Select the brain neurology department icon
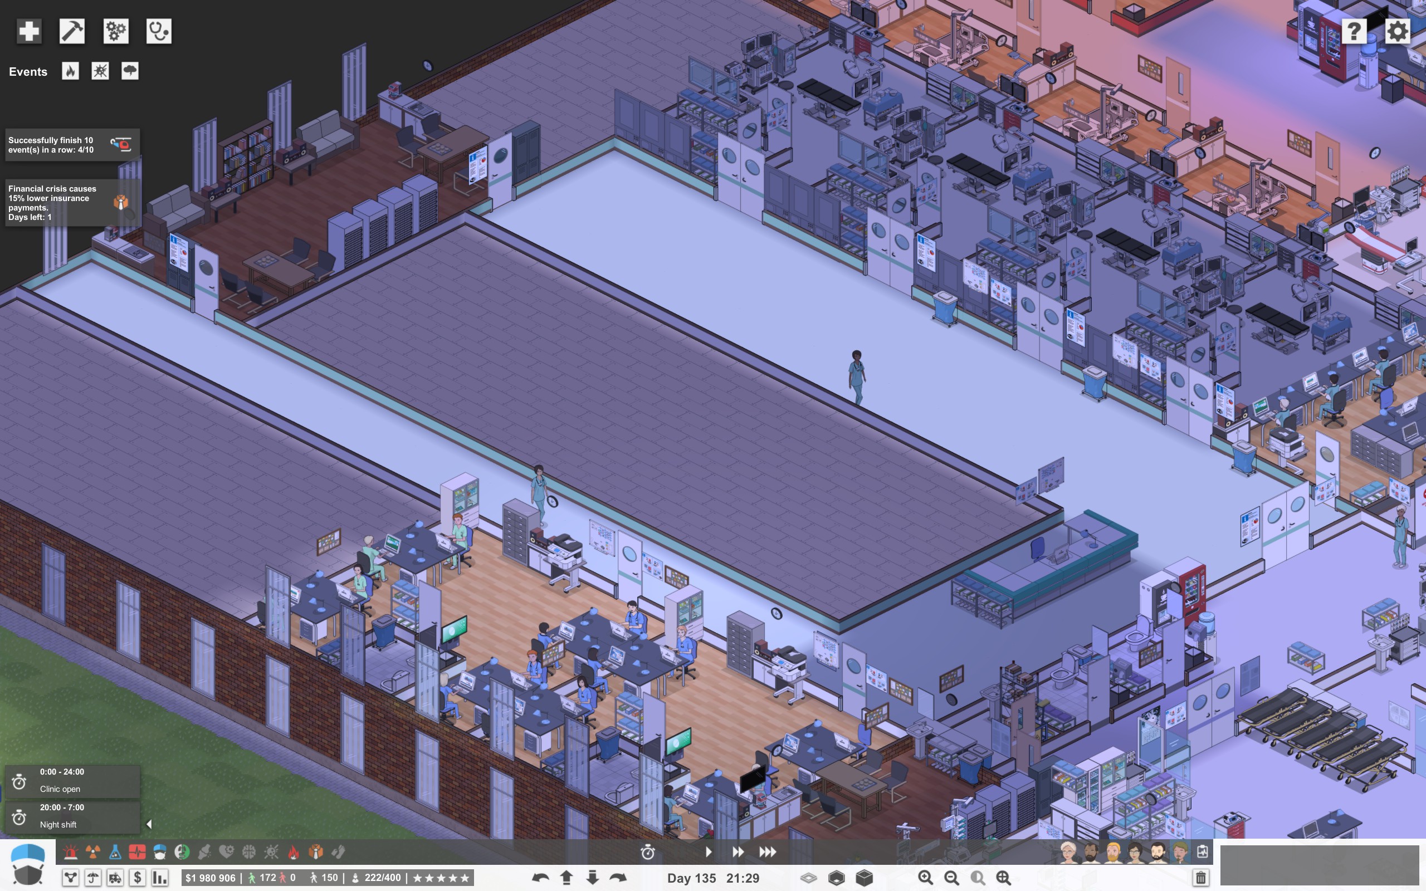This screenshot has height=891, width=1426. point(248,851)
